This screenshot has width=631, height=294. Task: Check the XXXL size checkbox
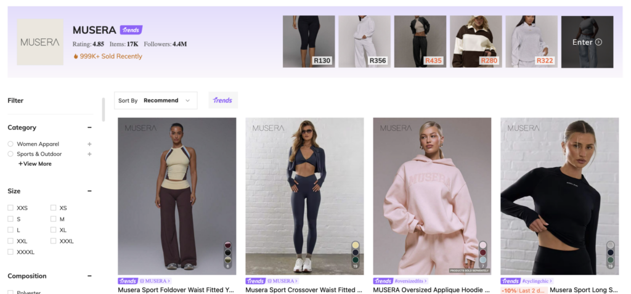click(53, 241)
